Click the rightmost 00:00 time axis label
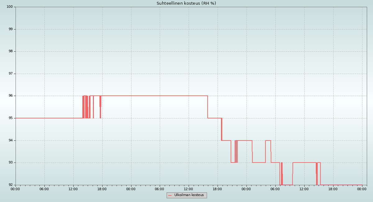The height and width of the screenshot is (202, 373). point(362,189)
